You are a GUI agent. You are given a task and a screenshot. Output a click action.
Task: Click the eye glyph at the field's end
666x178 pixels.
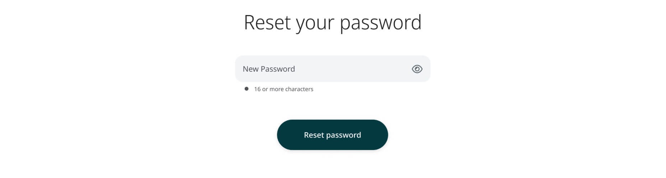click(x=417, y=69)
